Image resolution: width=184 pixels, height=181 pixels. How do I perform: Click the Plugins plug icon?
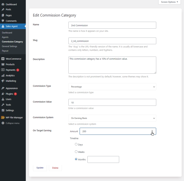click(3, 94)
